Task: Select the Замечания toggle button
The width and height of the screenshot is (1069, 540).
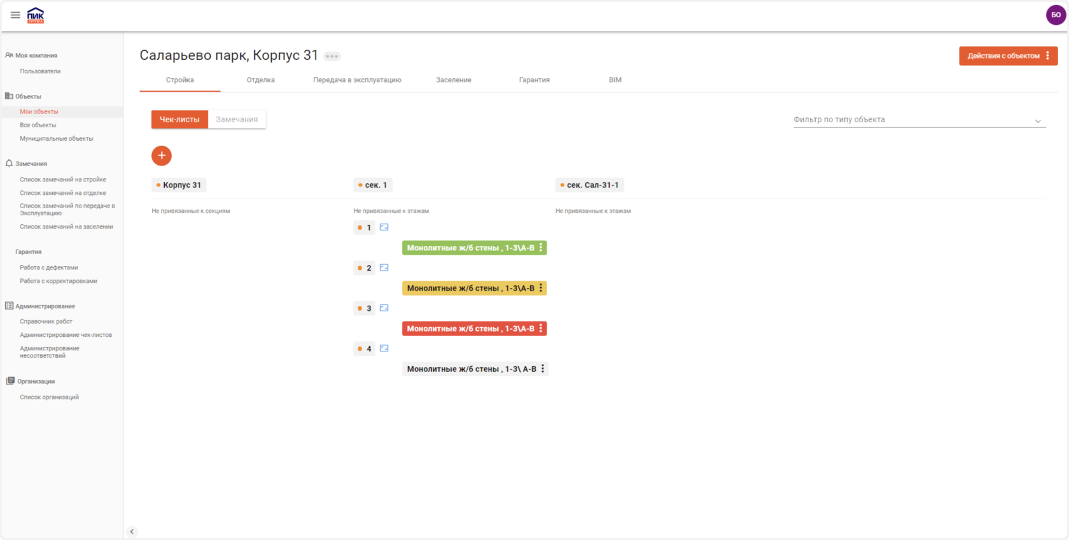Action: click(237, 120)
